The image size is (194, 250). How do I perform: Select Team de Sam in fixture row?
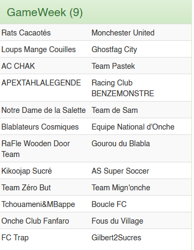click(x=114, y=110)
